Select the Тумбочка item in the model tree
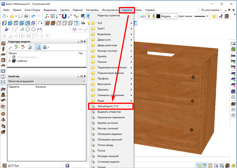This screenshot has height=168, width=237. pos(22,61)
